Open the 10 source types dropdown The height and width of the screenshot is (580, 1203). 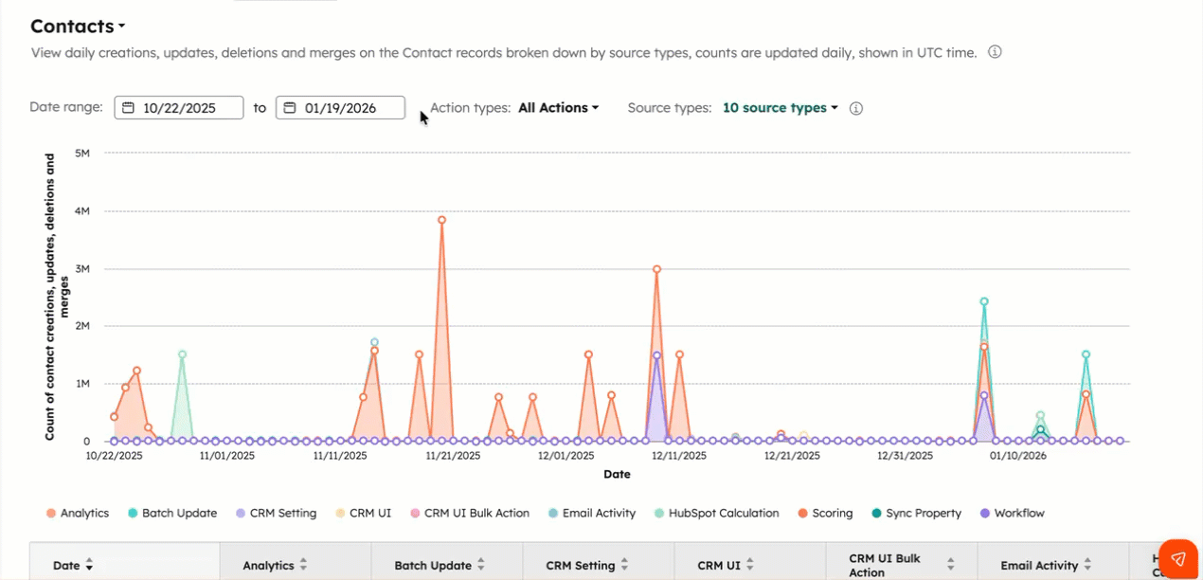tap(780, 108)
